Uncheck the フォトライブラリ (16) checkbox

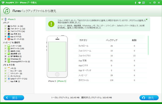click(x=5, y=31)
